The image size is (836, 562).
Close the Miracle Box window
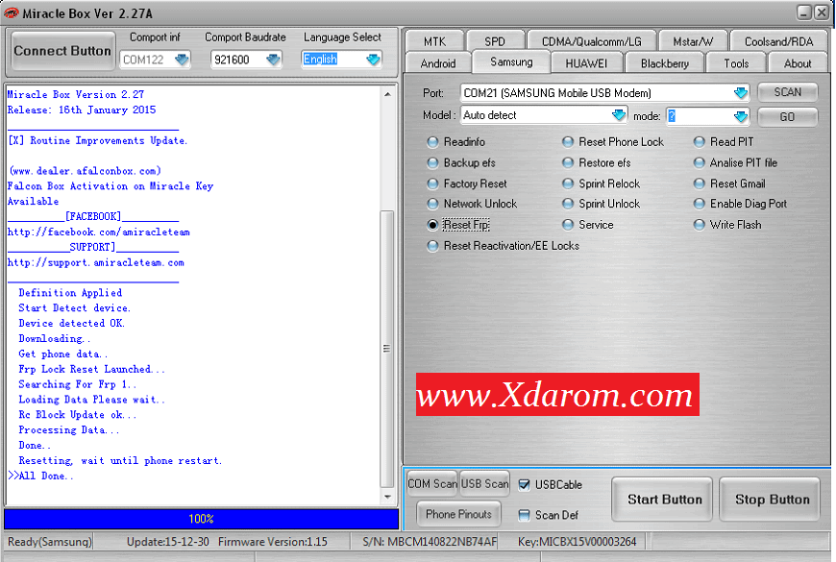coord(822,12)
